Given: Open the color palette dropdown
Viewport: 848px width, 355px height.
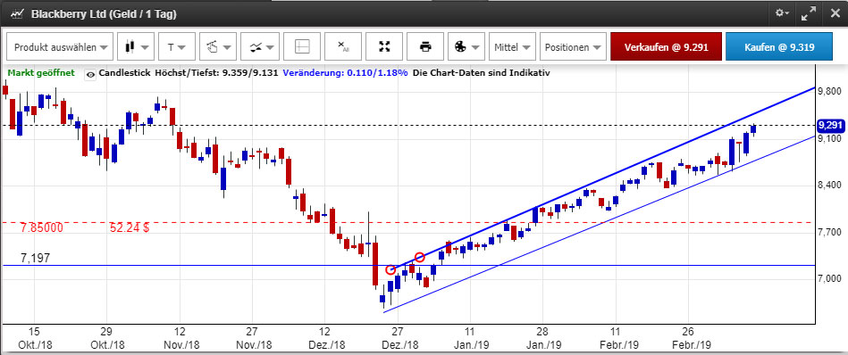Looking at the screenshot, I should (466, 47).
